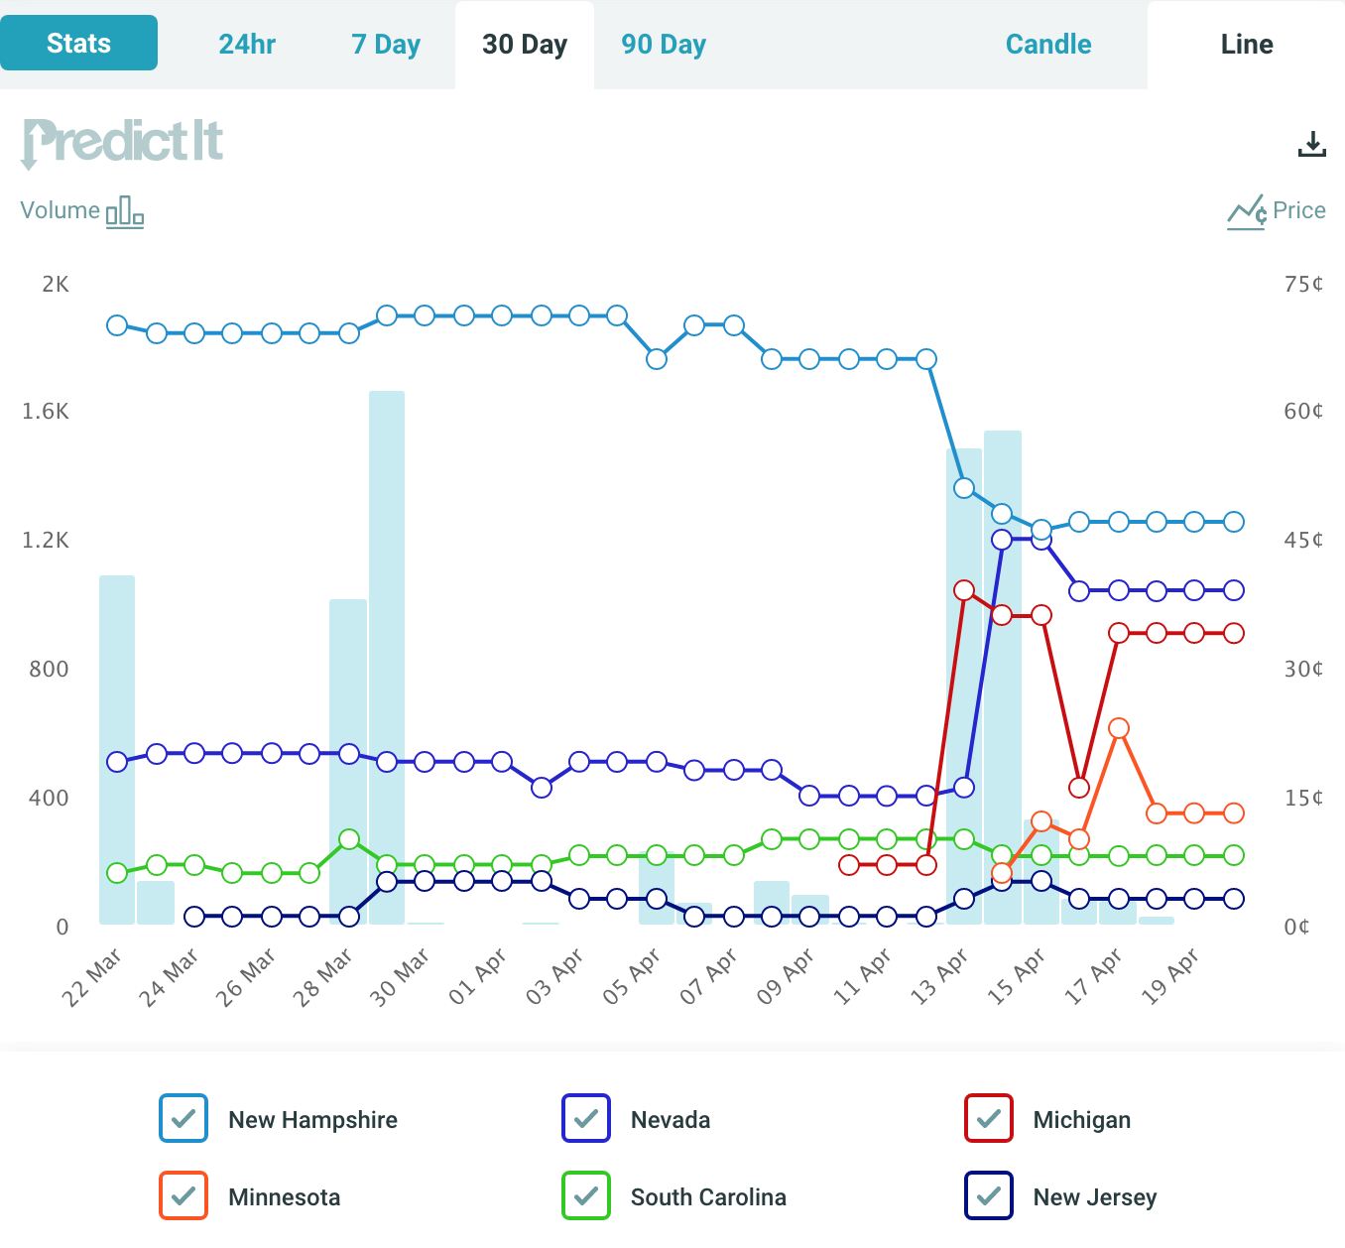
Task: Click the PredictIt logo
Action: pyautogui.click(x=123, y=143)
